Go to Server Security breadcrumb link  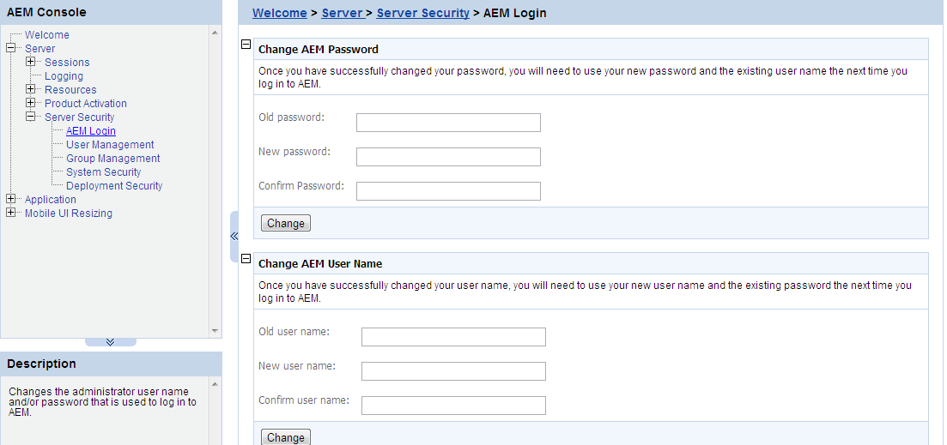[422, 13]
